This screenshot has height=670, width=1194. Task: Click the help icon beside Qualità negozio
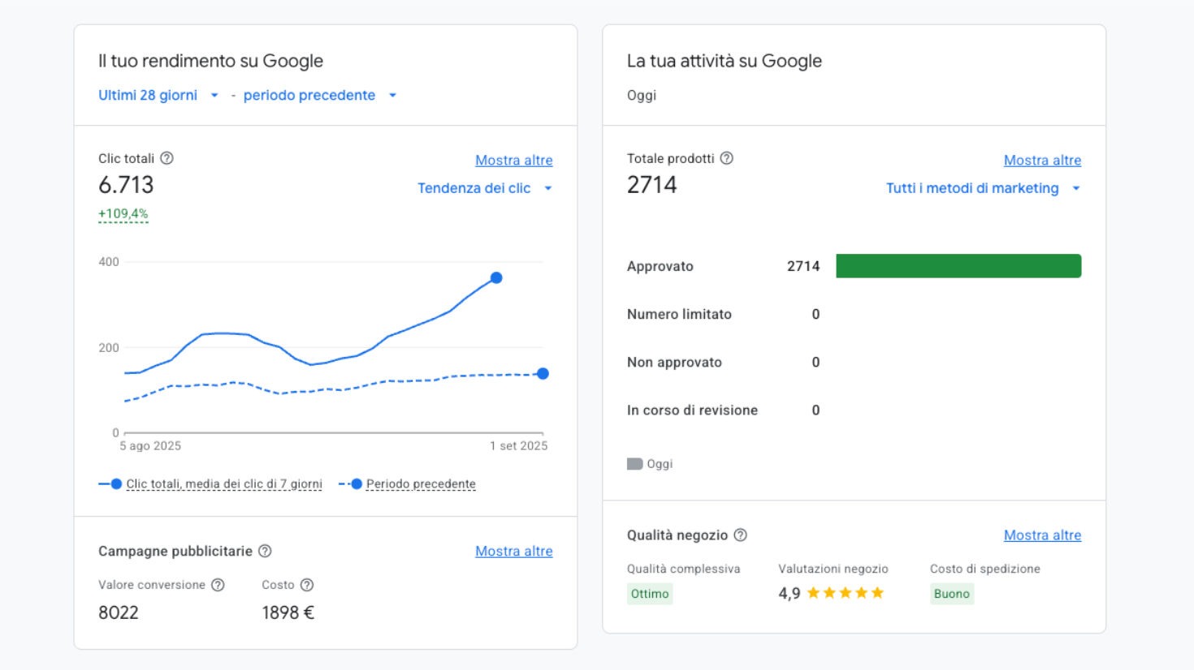point(740,535)
